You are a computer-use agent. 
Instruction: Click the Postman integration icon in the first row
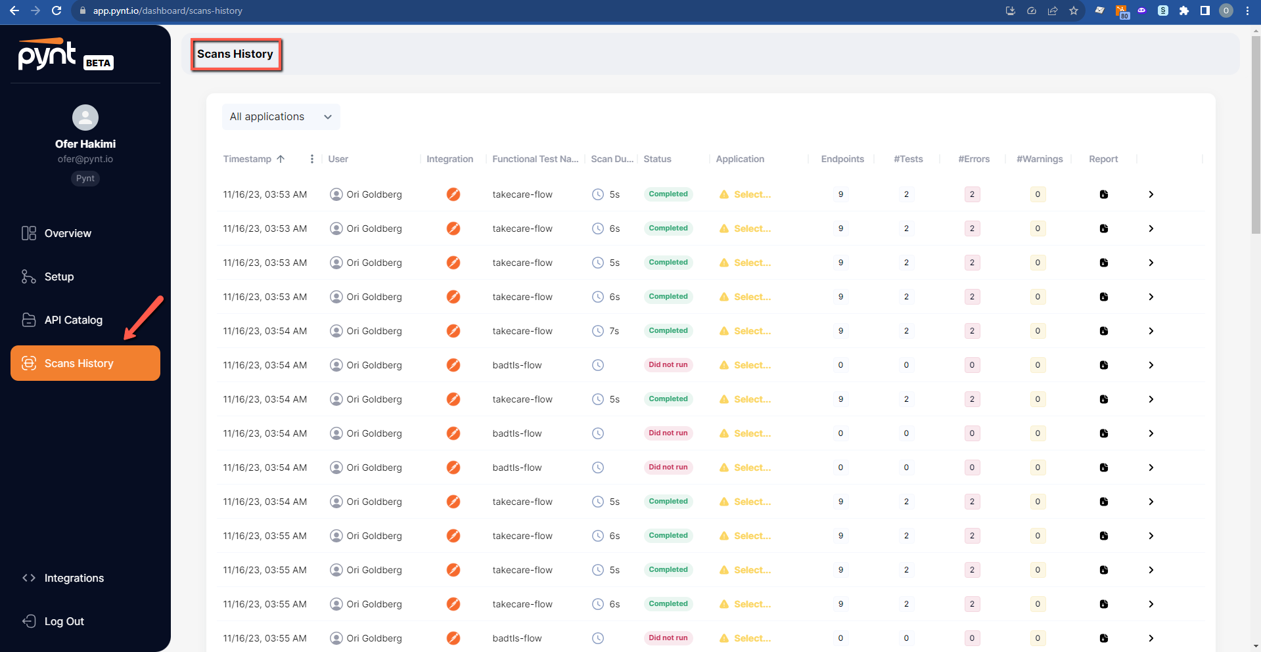[x=453, y=194]
